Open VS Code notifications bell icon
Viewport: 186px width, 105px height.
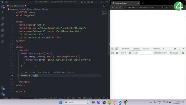point(107,98)
